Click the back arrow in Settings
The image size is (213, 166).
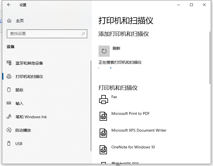pyautogui.click(x=9, y=5)
